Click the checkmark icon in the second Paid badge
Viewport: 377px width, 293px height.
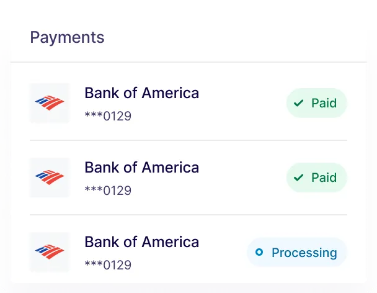tap(299, 178)
